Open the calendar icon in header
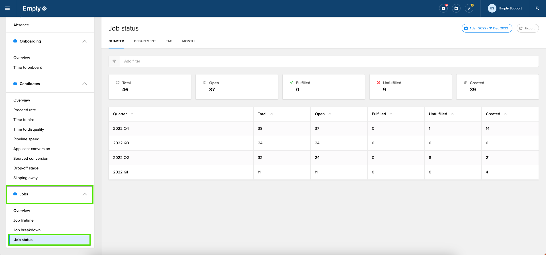 456,8
